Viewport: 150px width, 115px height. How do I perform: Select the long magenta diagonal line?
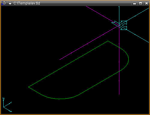pos(89,43)
